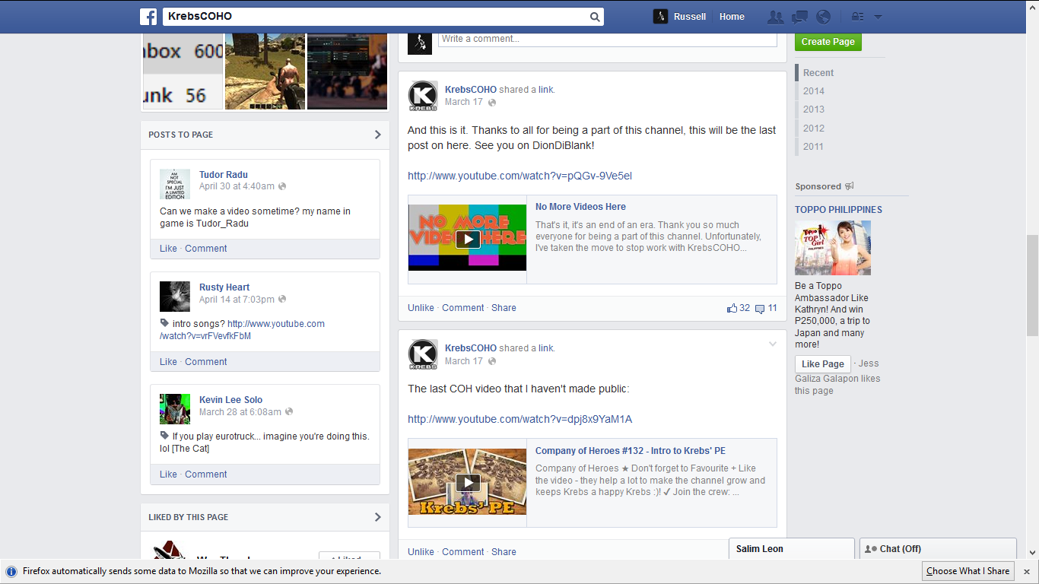Open Facebook home via the logo
The width and height of the screenshot is (1039, 584).
point(148,17)
